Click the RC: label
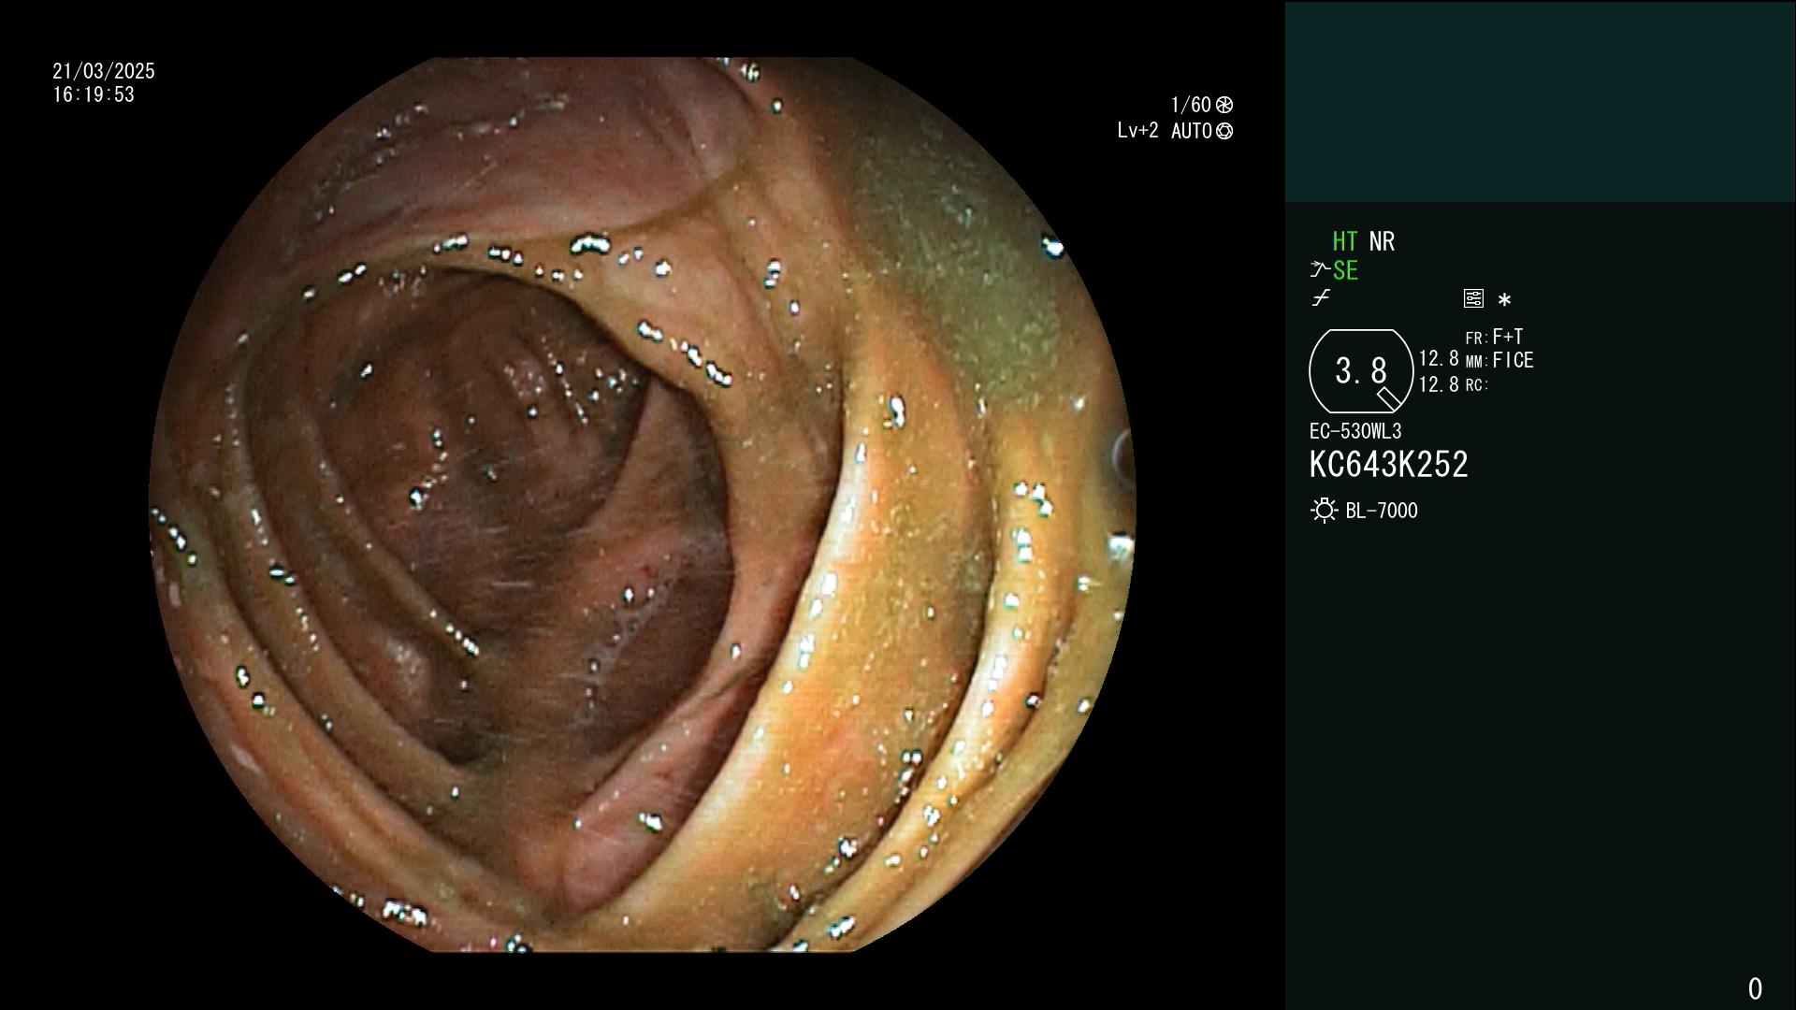 (1477, 385)
